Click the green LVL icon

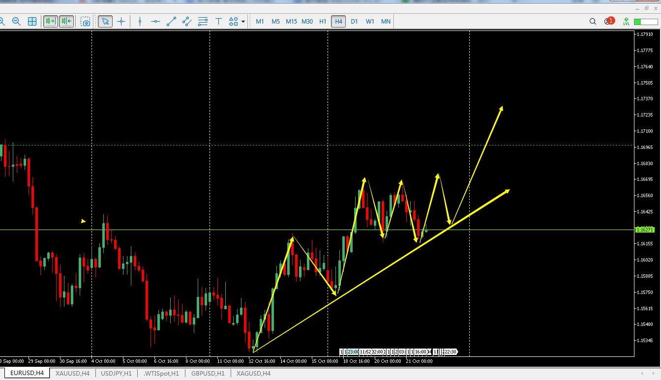(x=626, y=21)
